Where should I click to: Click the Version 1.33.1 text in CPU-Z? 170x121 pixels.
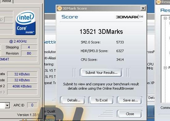[28, 115]
